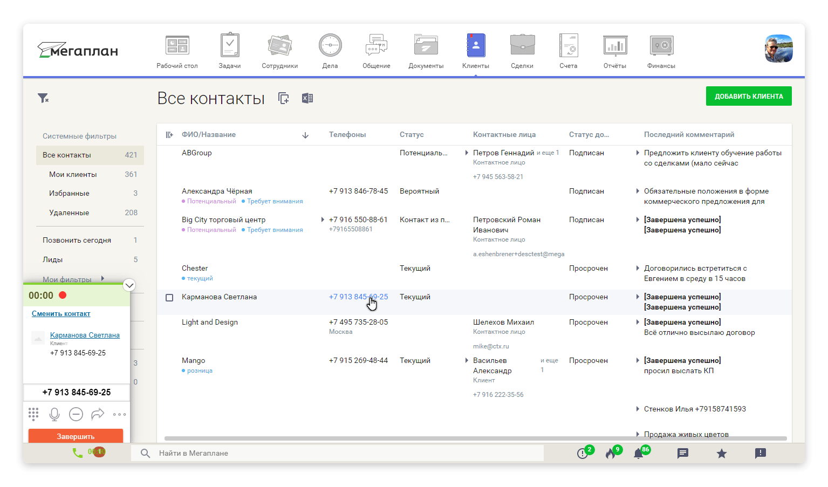Expand contact persons for ABGroup
This screenshot has width=828, height=487.
tap(468, 153)
